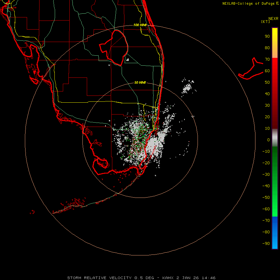Click the 20 value on the velocity scale
The height and width of the screenshot is (280, 280).
[267, 117]
